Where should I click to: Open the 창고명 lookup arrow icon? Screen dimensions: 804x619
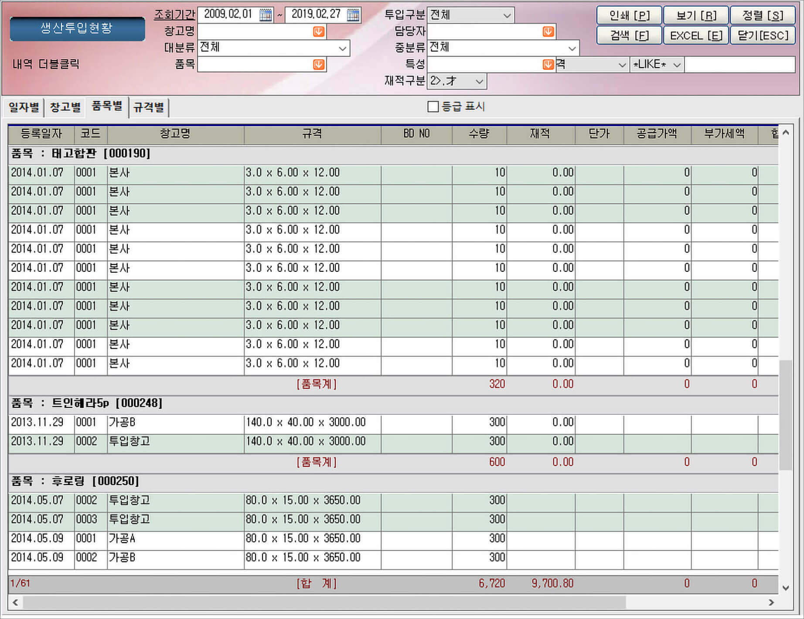tap(319, 31)
